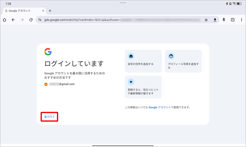This screenshot has width=246, height=147.
Task: Bookmark this page with the star icon
Action: (x=206, y=20)
